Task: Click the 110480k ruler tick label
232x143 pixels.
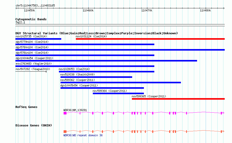Action: (x=205, y=10)
